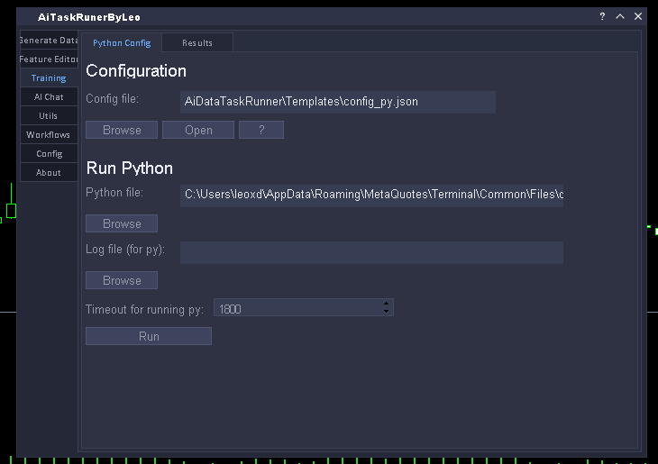Click the Config file path field
This screenshot has width=658, height=464.
click(338, 102)
